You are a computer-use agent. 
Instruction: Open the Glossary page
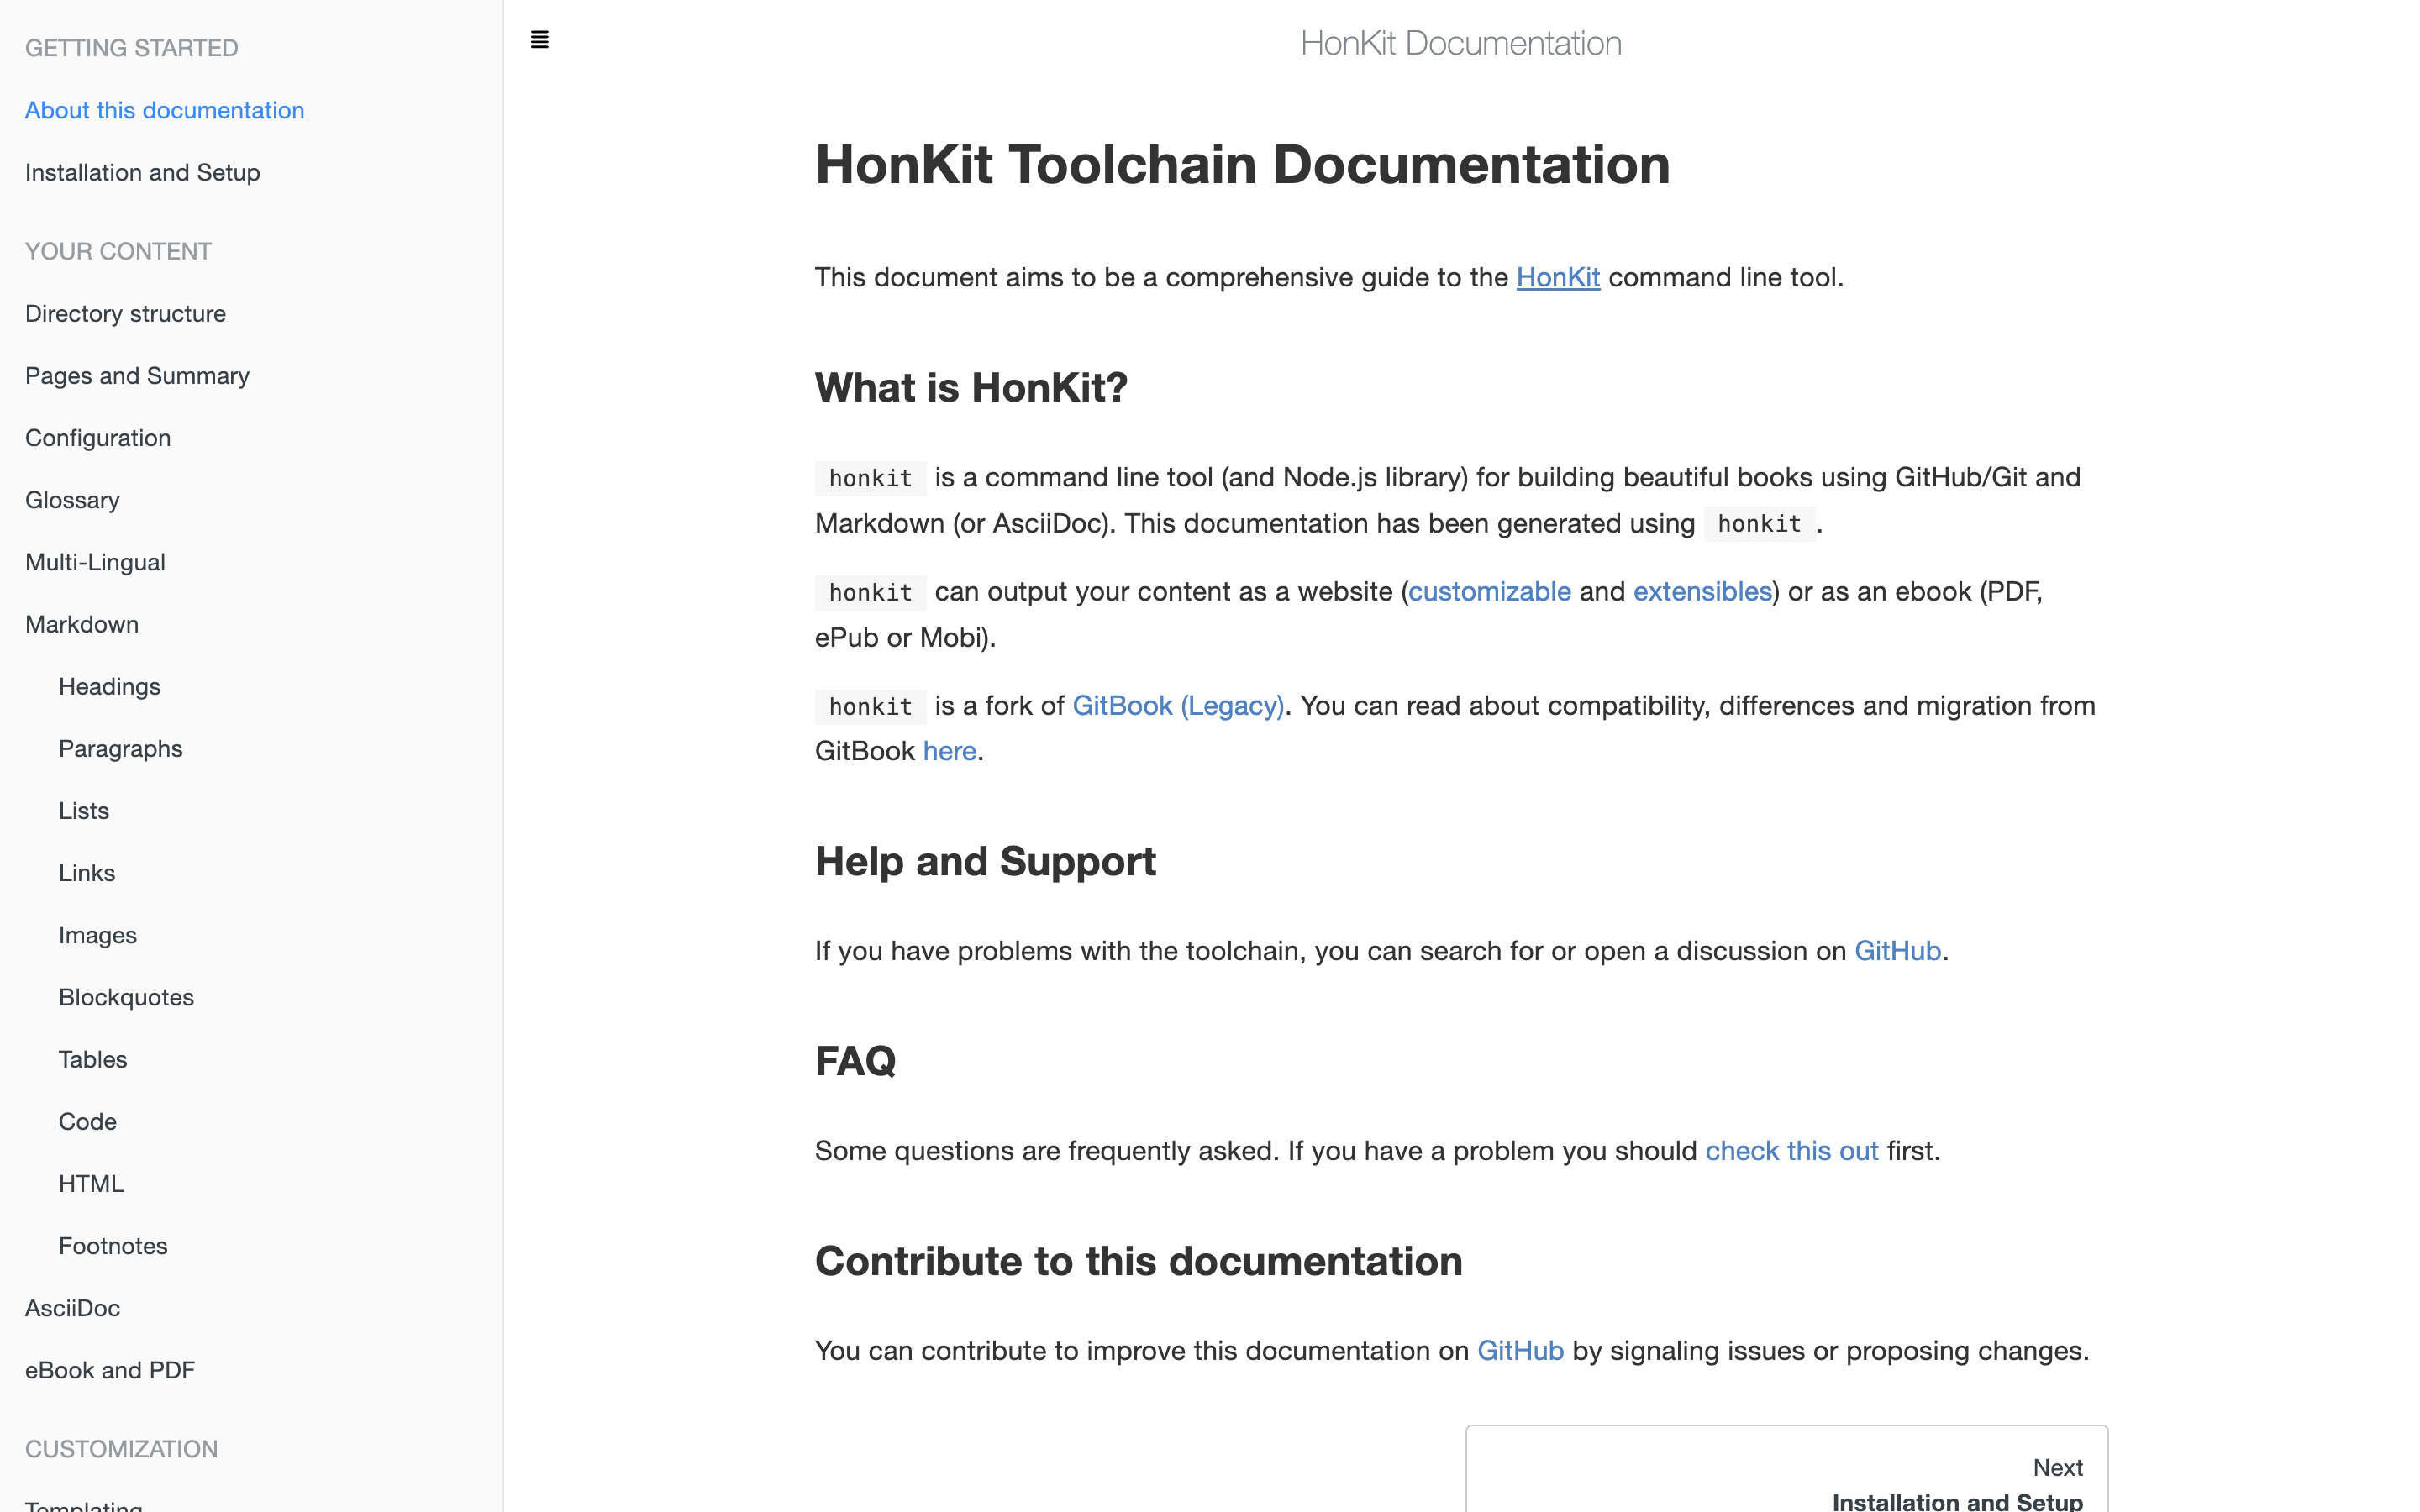(72, 499)
